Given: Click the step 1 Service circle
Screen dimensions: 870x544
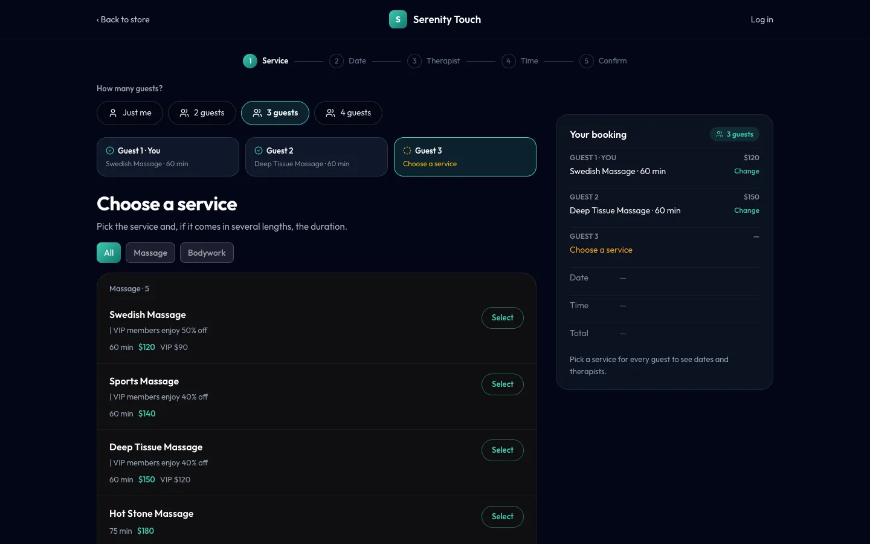Looking at the screenshot, I should [250, 61].
